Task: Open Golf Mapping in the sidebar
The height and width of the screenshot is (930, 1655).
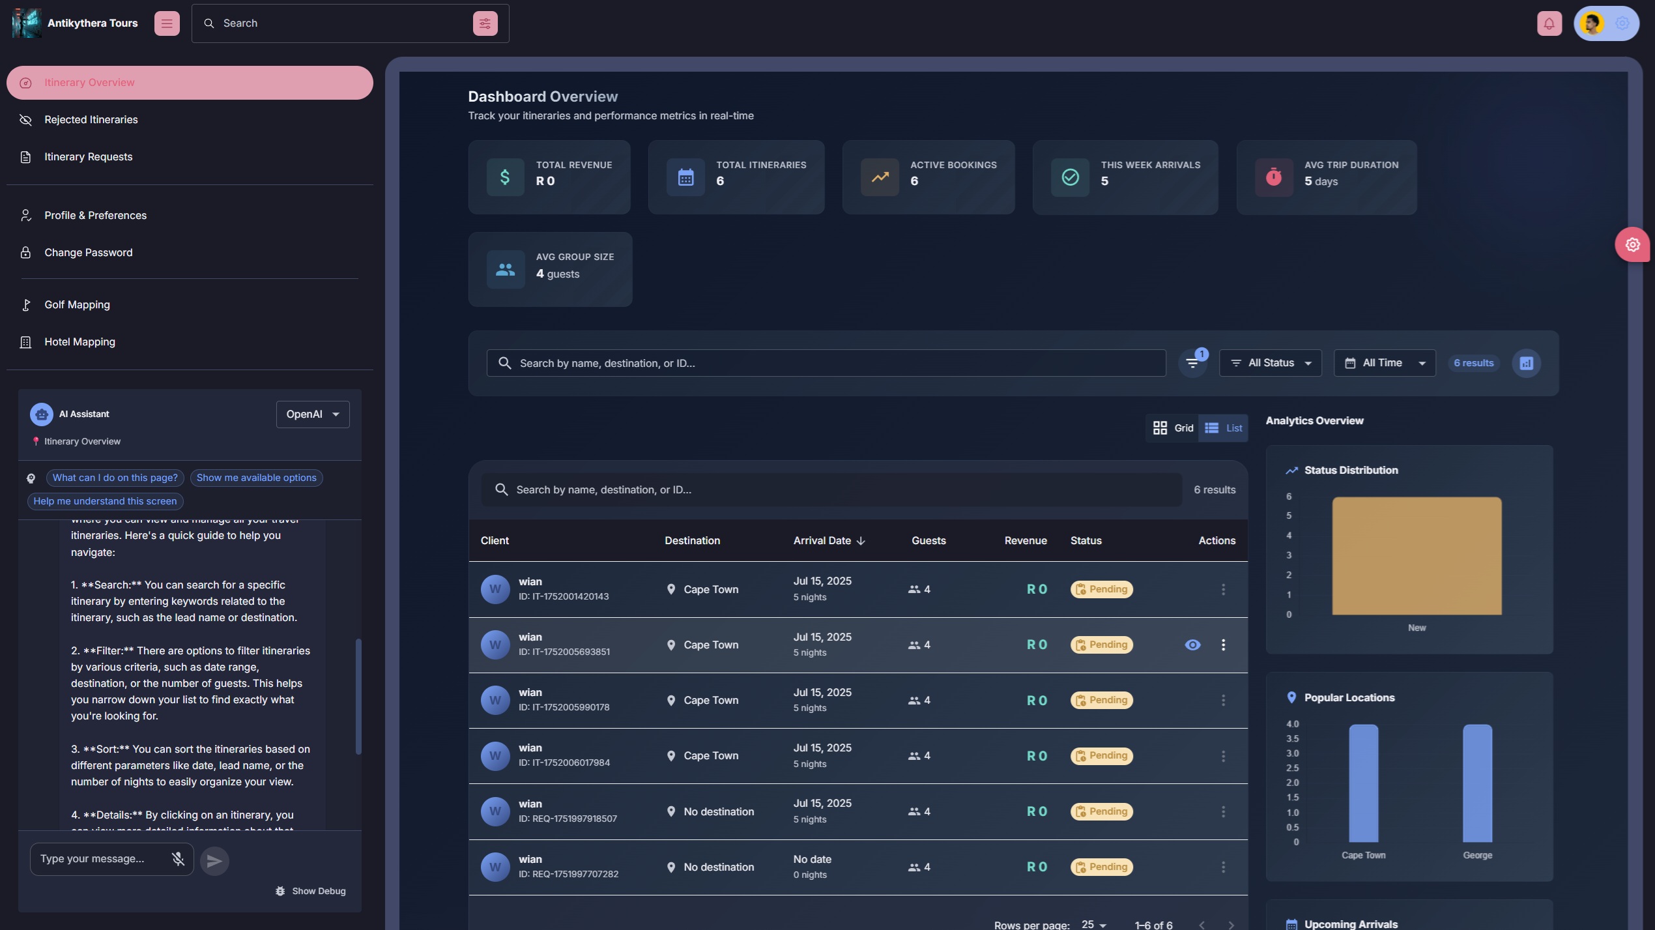Action: tap(76, 304)
